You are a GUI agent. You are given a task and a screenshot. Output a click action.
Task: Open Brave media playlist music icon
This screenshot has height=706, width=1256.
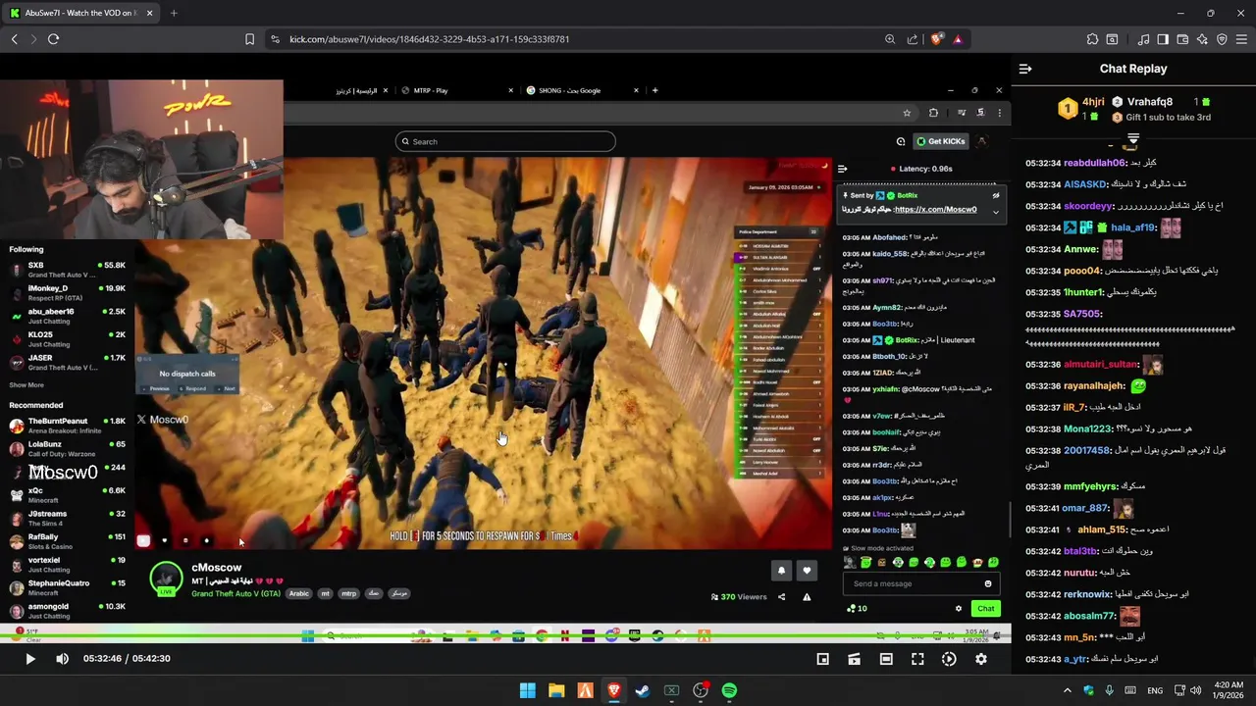[1143, 39]
